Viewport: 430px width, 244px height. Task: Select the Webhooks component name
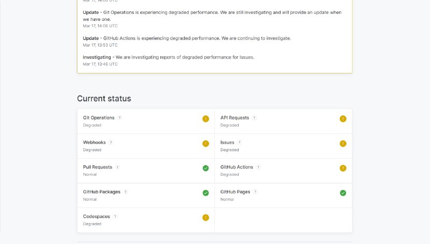click(x=95, y=143)
